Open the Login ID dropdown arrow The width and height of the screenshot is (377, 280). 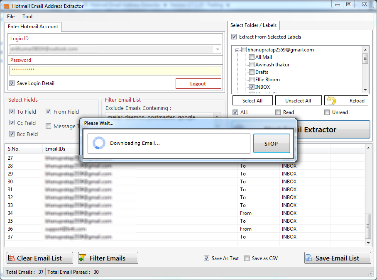(x=218, y=49)
